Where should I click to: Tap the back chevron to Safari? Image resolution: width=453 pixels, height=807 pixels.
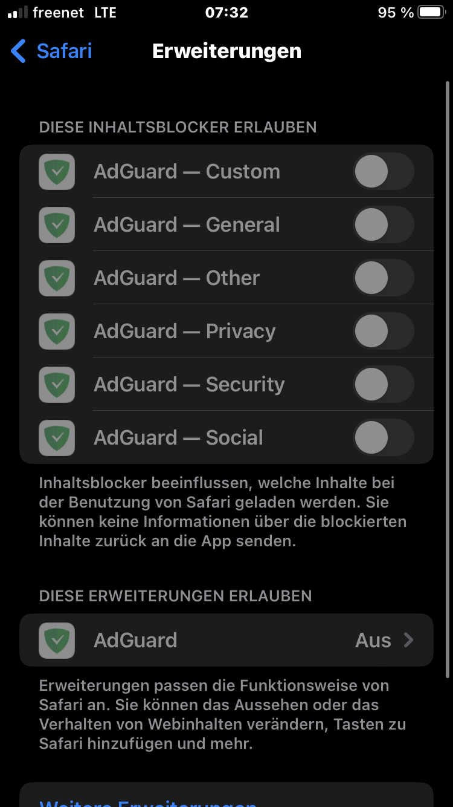19,51
